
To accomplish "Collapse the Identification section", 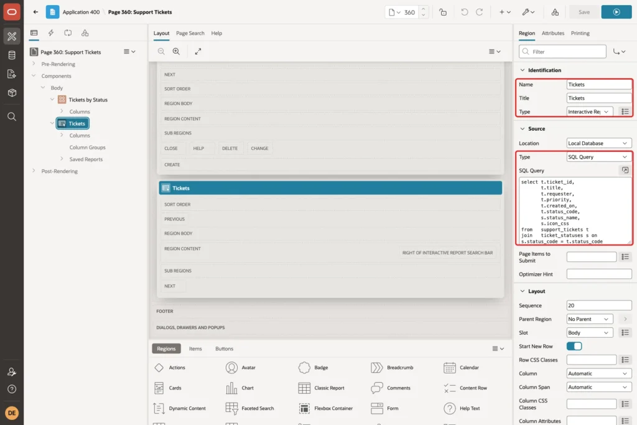I will pos(523,70).
